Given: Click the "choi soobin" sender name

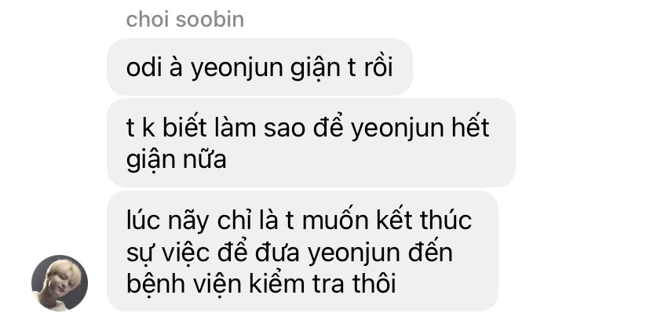Looking at the screenshot, I should coord(185,20).
